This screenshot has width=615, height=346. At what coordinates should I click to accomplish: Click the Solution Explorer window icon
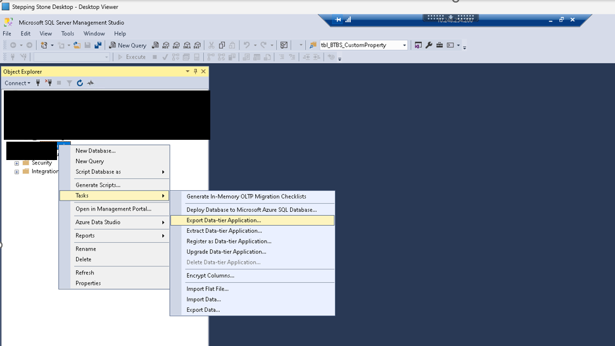point(418,45)
